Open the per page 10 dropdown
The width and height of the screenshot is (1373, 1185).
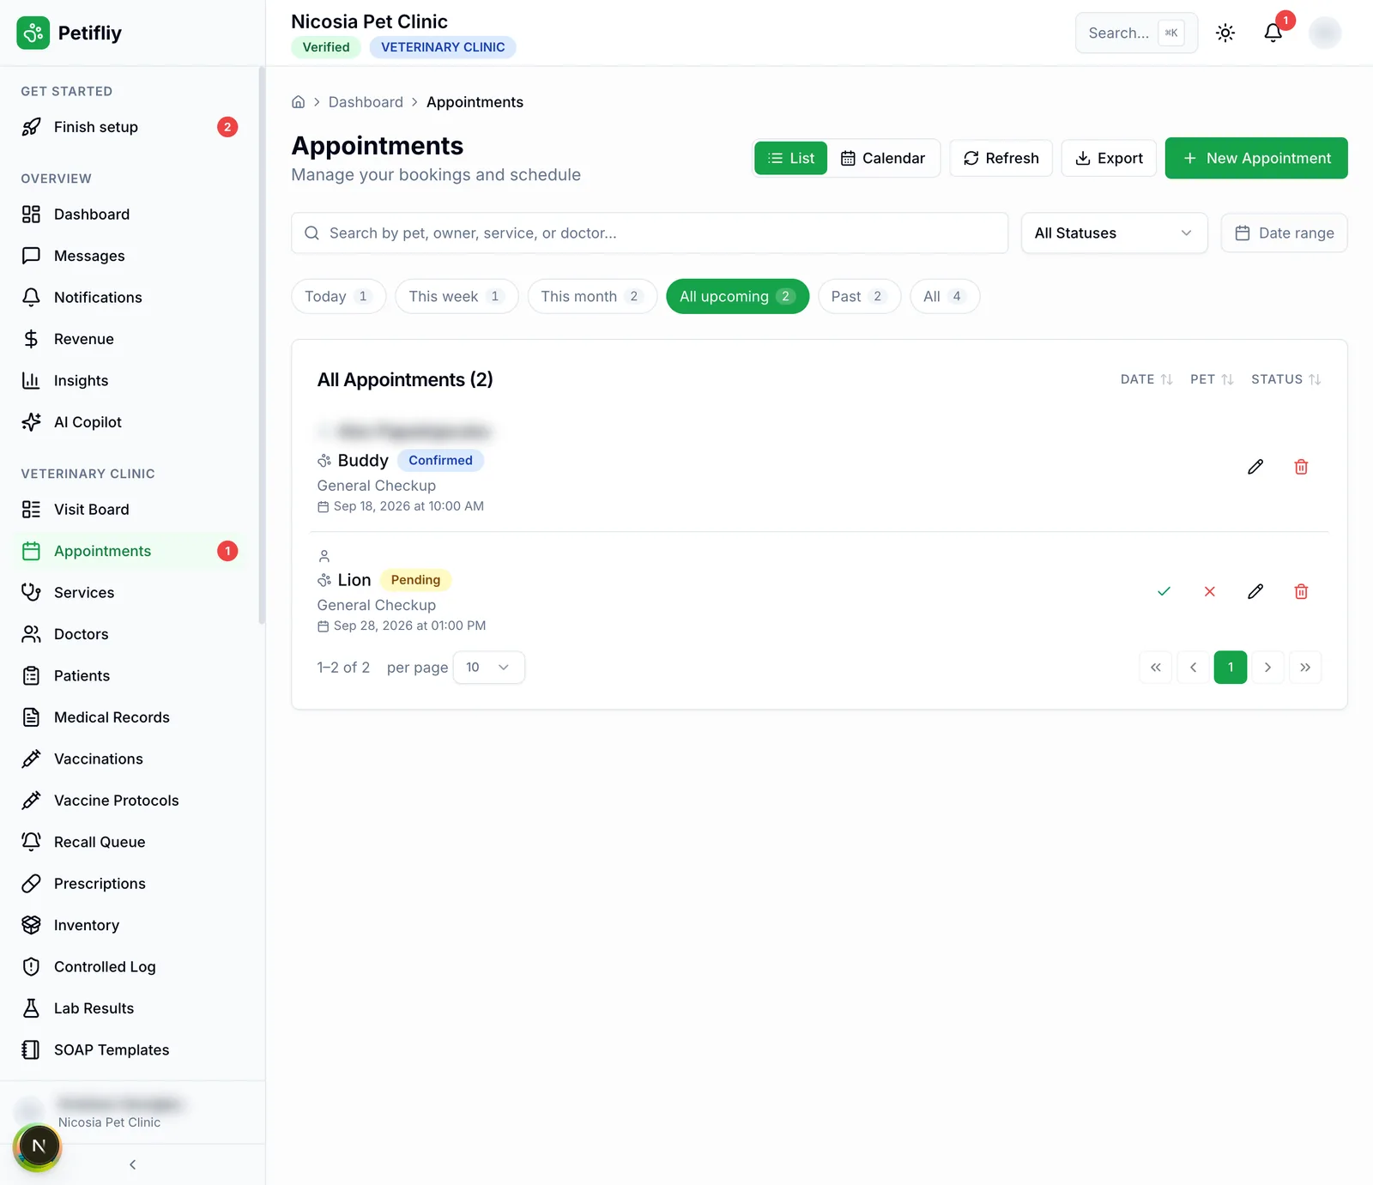pos(488,668)
